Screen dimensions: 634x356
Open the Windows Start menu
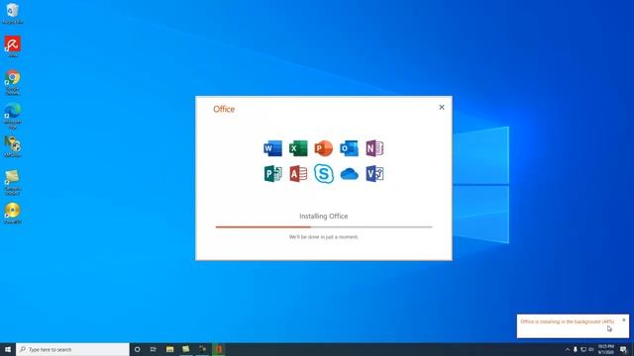coord(8,349)
